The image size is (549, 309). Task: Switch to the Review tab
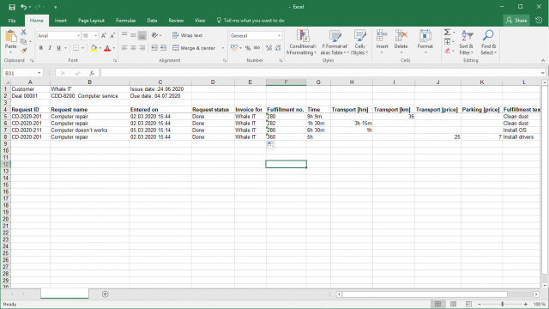click(x=176, y=21)
